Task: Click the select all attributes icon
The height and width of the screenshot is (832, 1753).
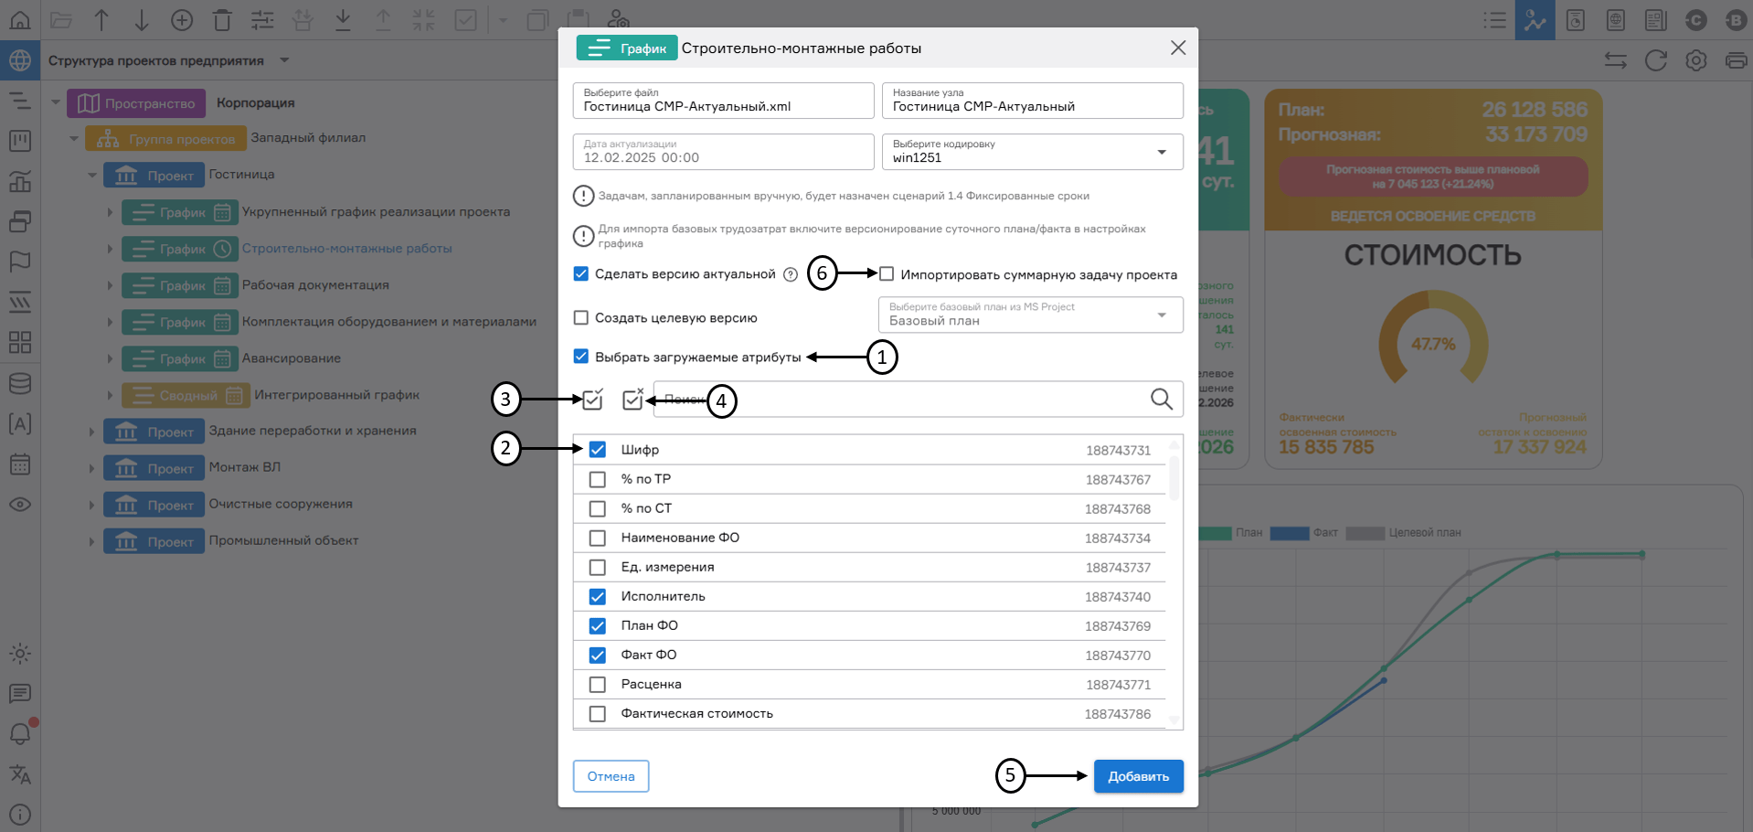Action: (592, 400)
